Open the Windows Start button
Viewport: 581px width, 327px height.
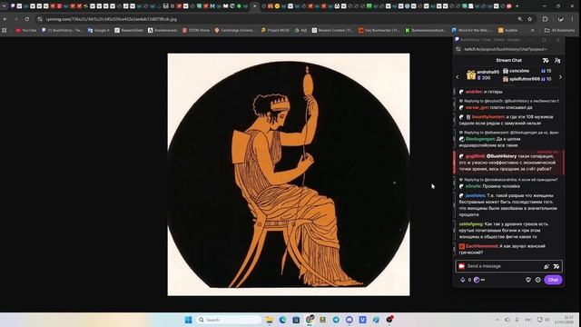[x=188, y=320]
